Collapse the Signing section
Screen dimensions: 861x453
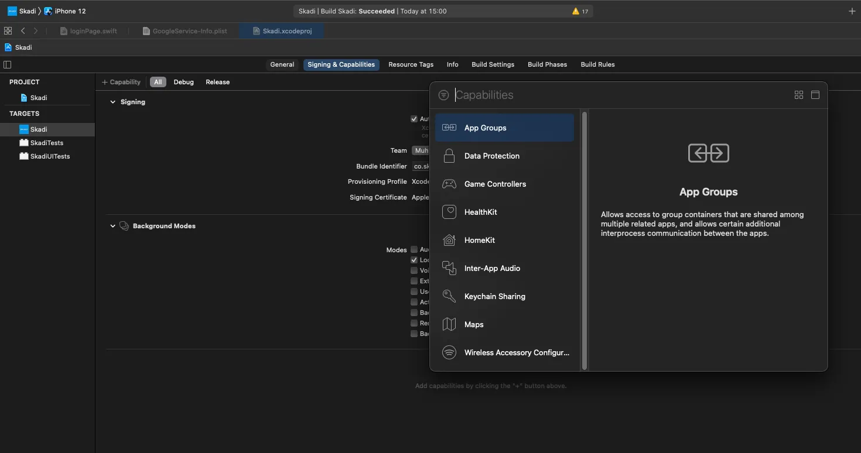(x=113, y=102)
